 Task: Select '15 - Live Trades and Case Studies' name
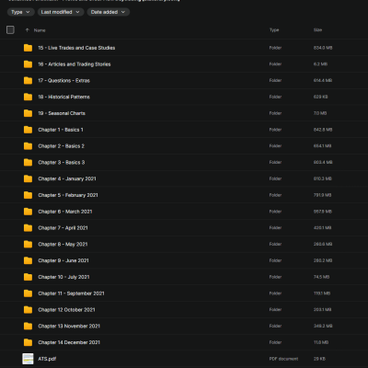(76, 48)
